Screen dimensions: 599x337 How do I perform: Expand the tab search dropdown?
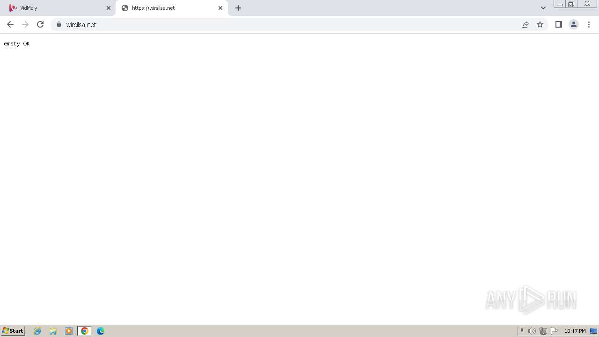click(x=543, y=8)
